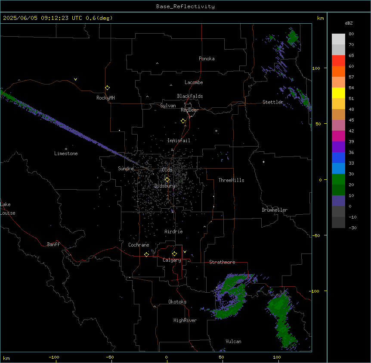Click the Base_Reflectivity title text
The height and width of the screenshot is (363, 371).
[185, 6]
